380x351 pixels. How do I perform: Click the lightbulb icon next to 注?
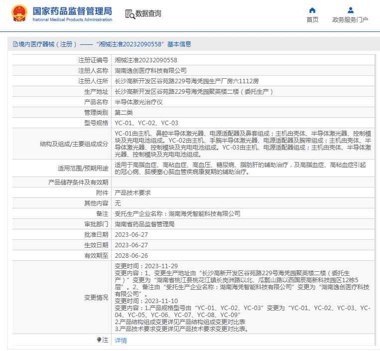[99, 340]
